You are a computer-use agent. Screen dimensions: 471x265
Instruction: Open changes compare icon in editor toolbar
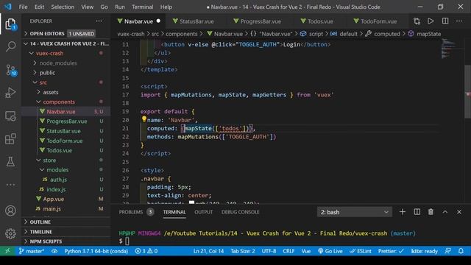[x=417, y=21]
